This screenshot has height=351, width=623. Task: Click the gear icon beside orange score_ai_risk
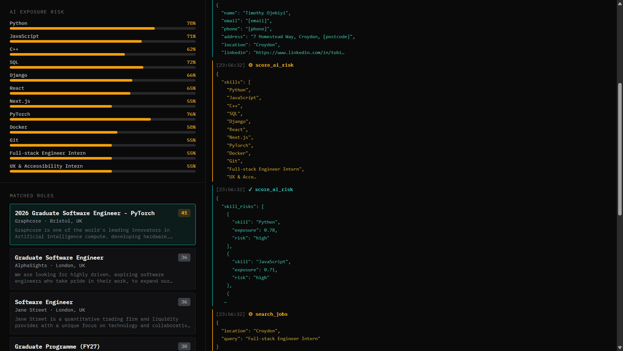[x=250, y=65]
